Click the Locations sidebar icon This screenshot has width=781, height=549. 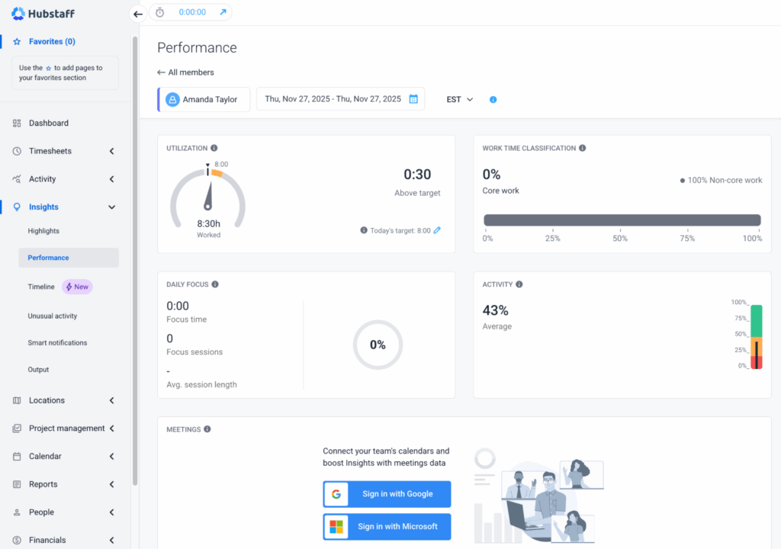15,400
